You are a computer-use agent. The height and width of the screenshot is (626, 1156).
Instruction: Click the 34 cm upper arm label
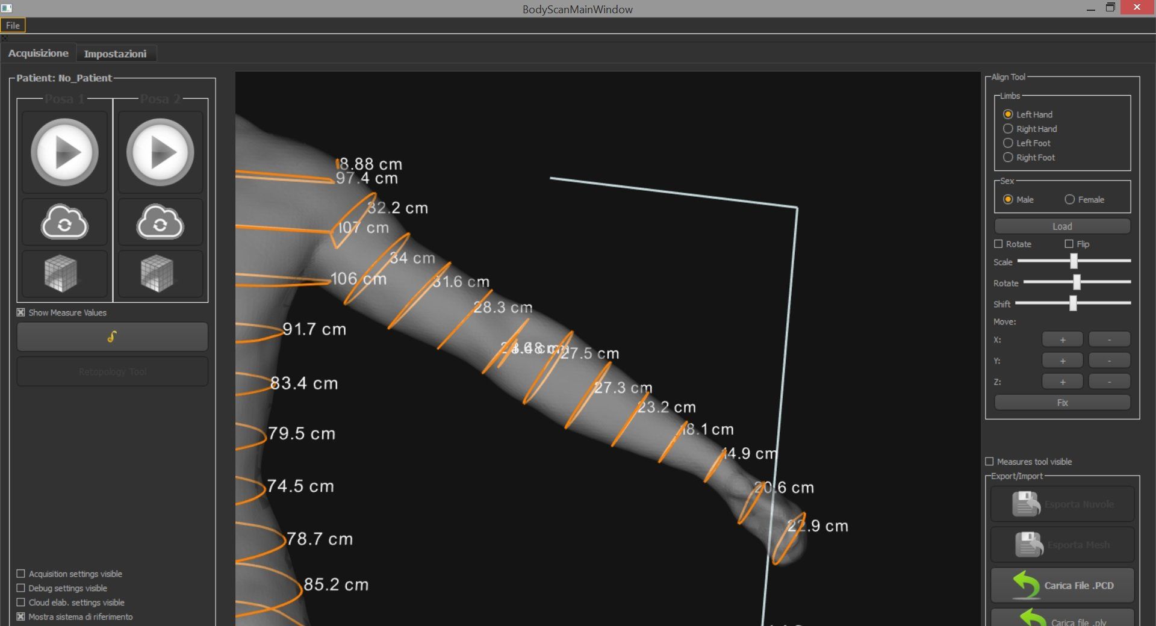click(412, 258)
